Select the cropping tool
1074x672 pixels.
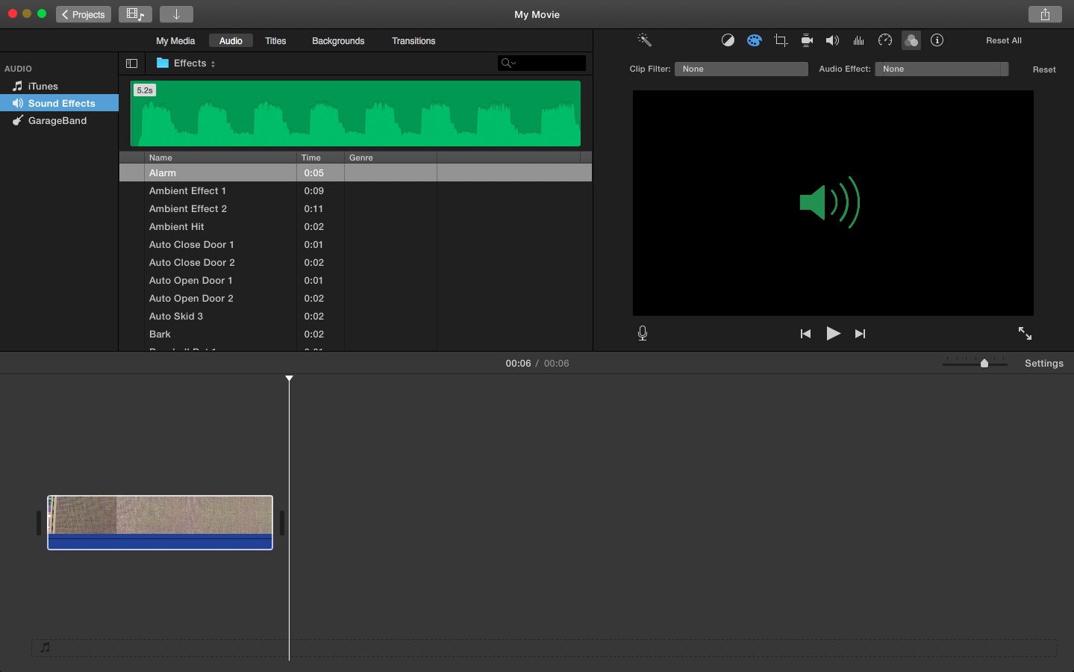781,40
